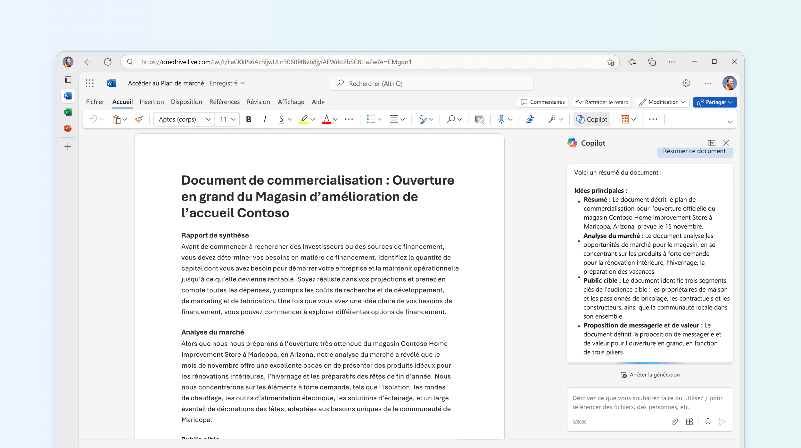Click the Word logo icon in header
Image resolution: width=801 pixels, height=448 pixels.
(111, 83)
